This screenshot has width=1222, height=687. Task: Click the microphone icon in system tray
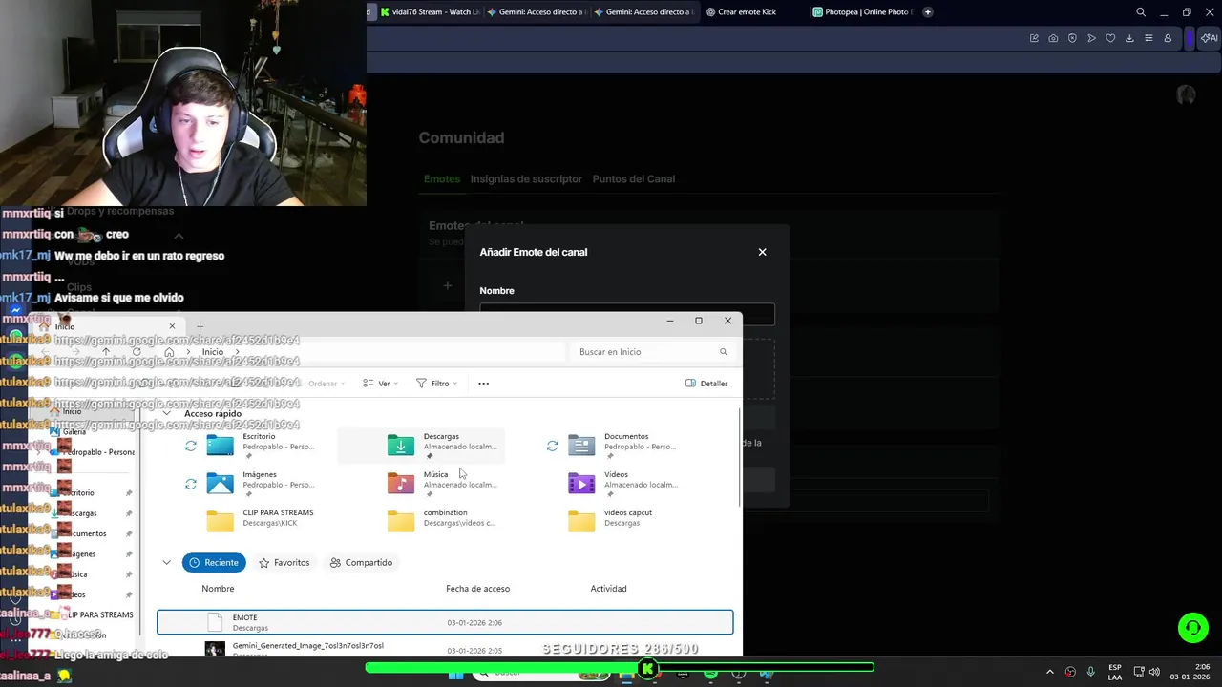[1090, 672]
